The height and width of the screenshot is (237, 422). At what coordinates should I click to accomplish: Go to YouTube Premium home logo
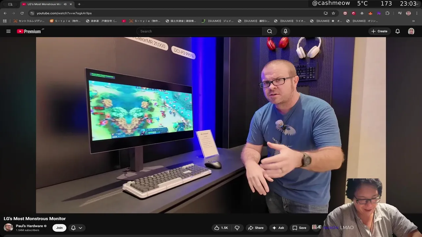coord(29,31)
